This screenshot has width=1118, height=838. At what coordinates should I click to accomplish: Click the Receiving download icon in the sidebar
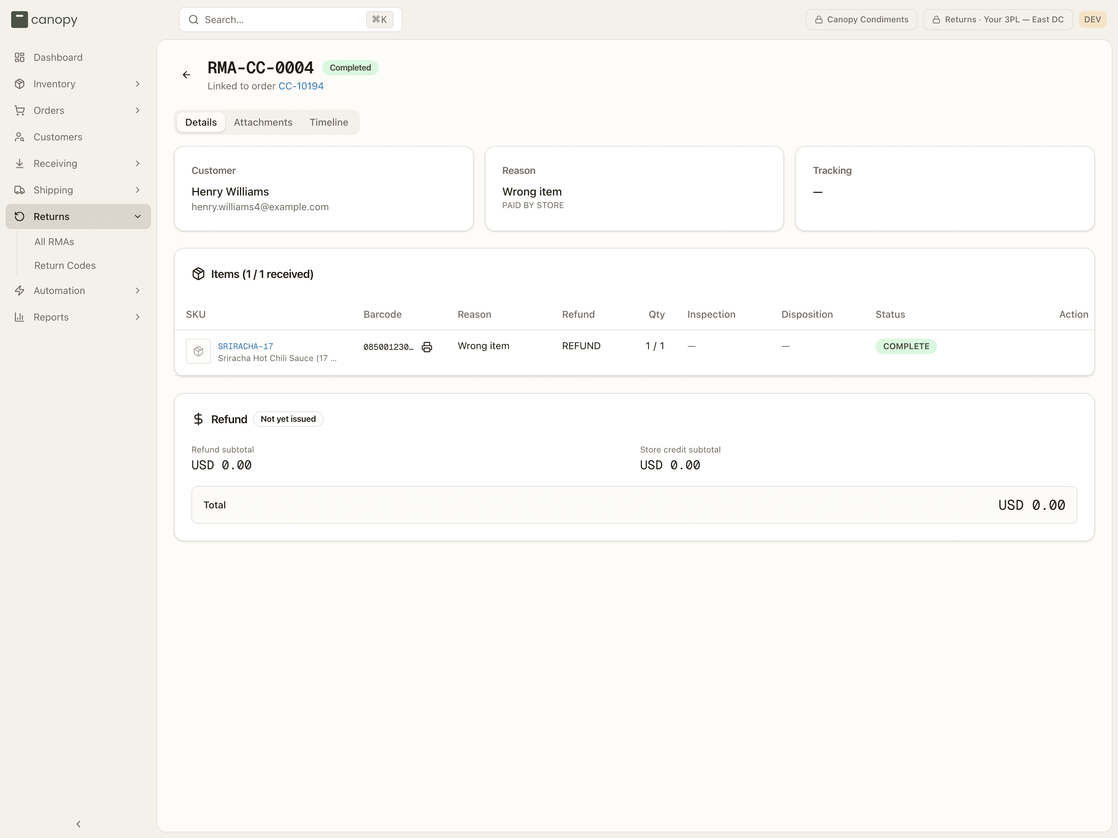[20, 164]
